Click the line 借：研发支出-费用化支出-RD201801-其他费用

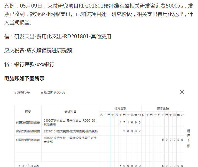coord(58,37)
